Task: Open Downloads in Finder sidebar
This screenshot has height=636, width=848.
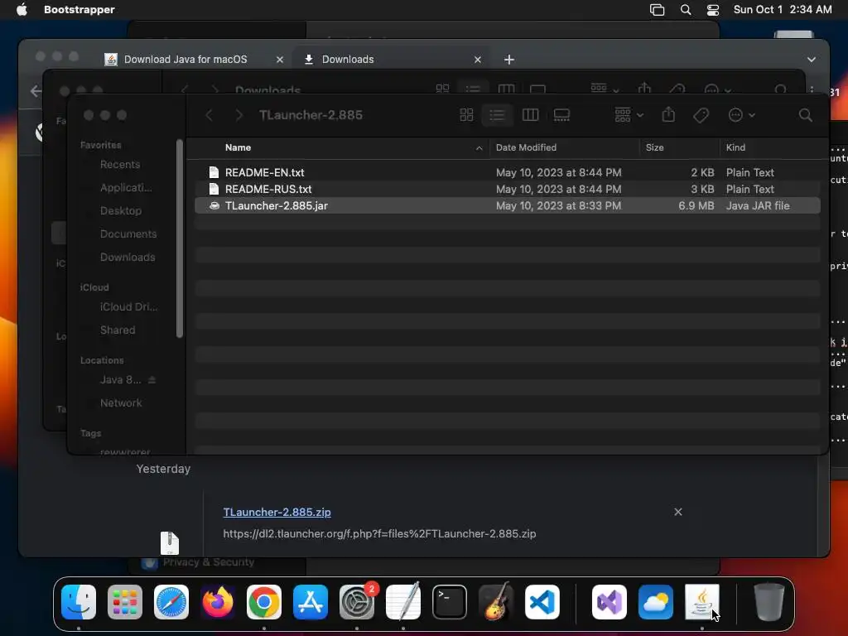Action: [128, 258]
